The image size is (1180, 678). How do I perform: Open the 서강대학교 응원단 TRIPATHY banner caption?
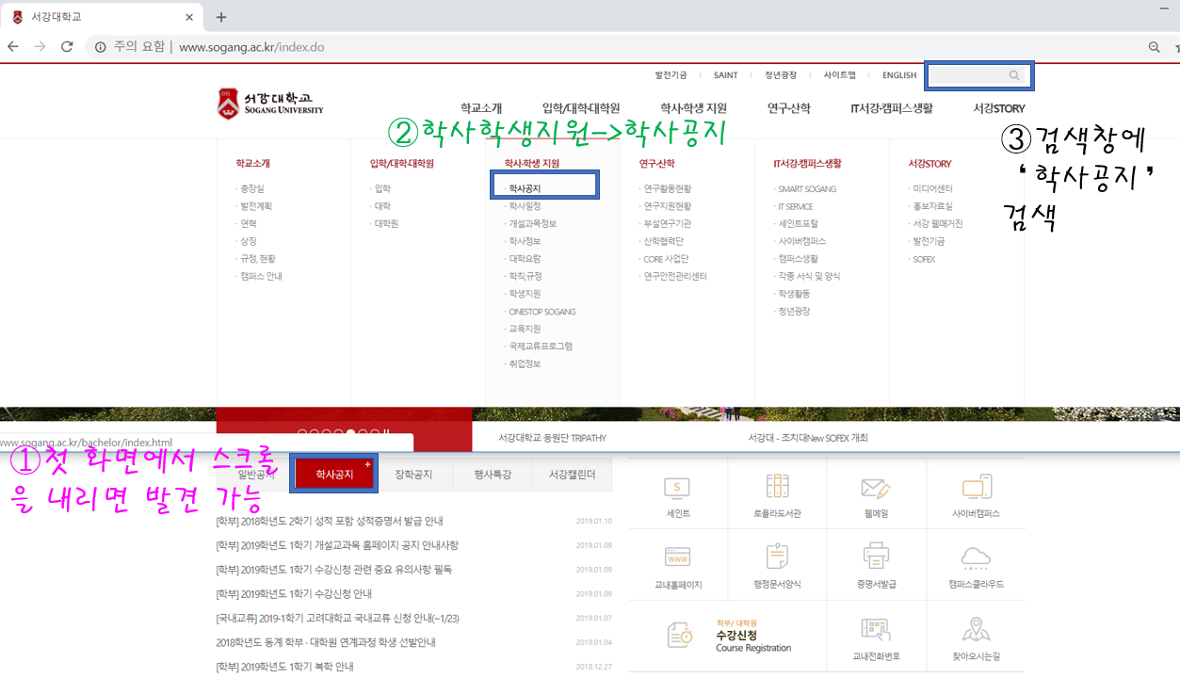[552, 438]
